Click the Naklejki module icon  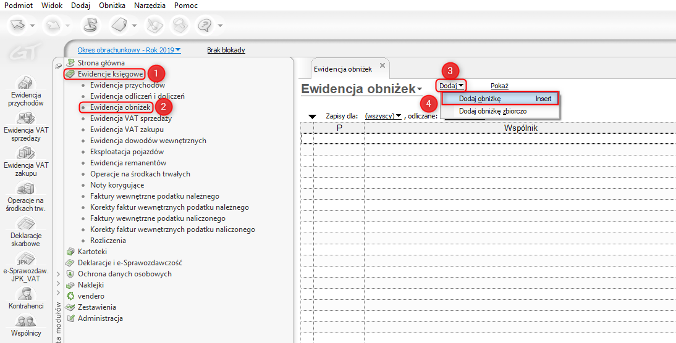pos(70,286)
